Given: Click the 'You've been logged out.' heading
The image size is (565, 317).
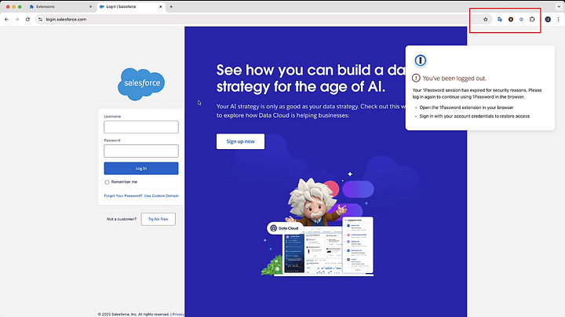Looking at the screenshot, I should (x=454, y=78).
